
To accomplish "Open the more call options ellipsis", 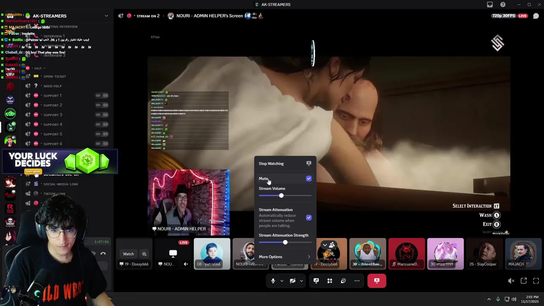I will (x=357, y=280).
